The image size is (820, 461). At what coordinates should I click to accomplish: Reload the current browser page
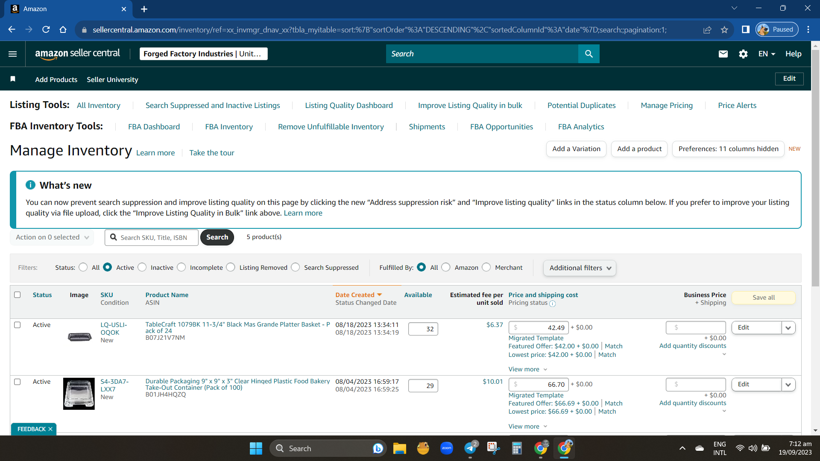click(46, 29)
